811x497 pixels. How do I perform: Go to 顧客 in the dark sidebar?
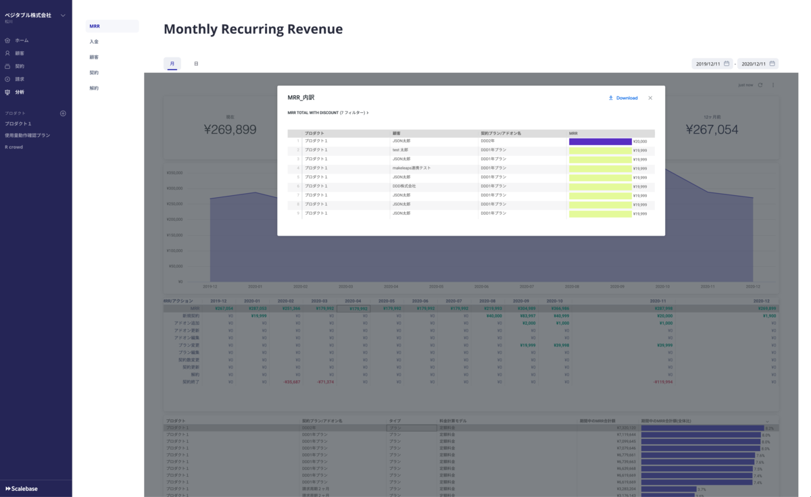click(x=20, y=53)
